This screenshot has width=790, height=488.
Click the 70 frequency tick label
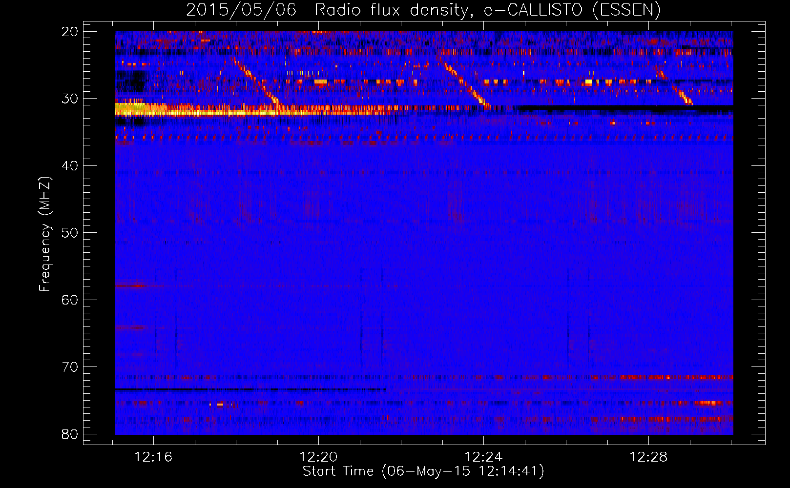(70, 367)
